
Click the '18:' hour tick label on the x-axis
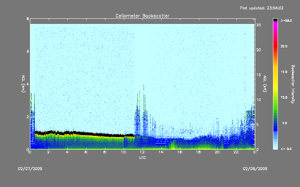(x=199, y=152)
